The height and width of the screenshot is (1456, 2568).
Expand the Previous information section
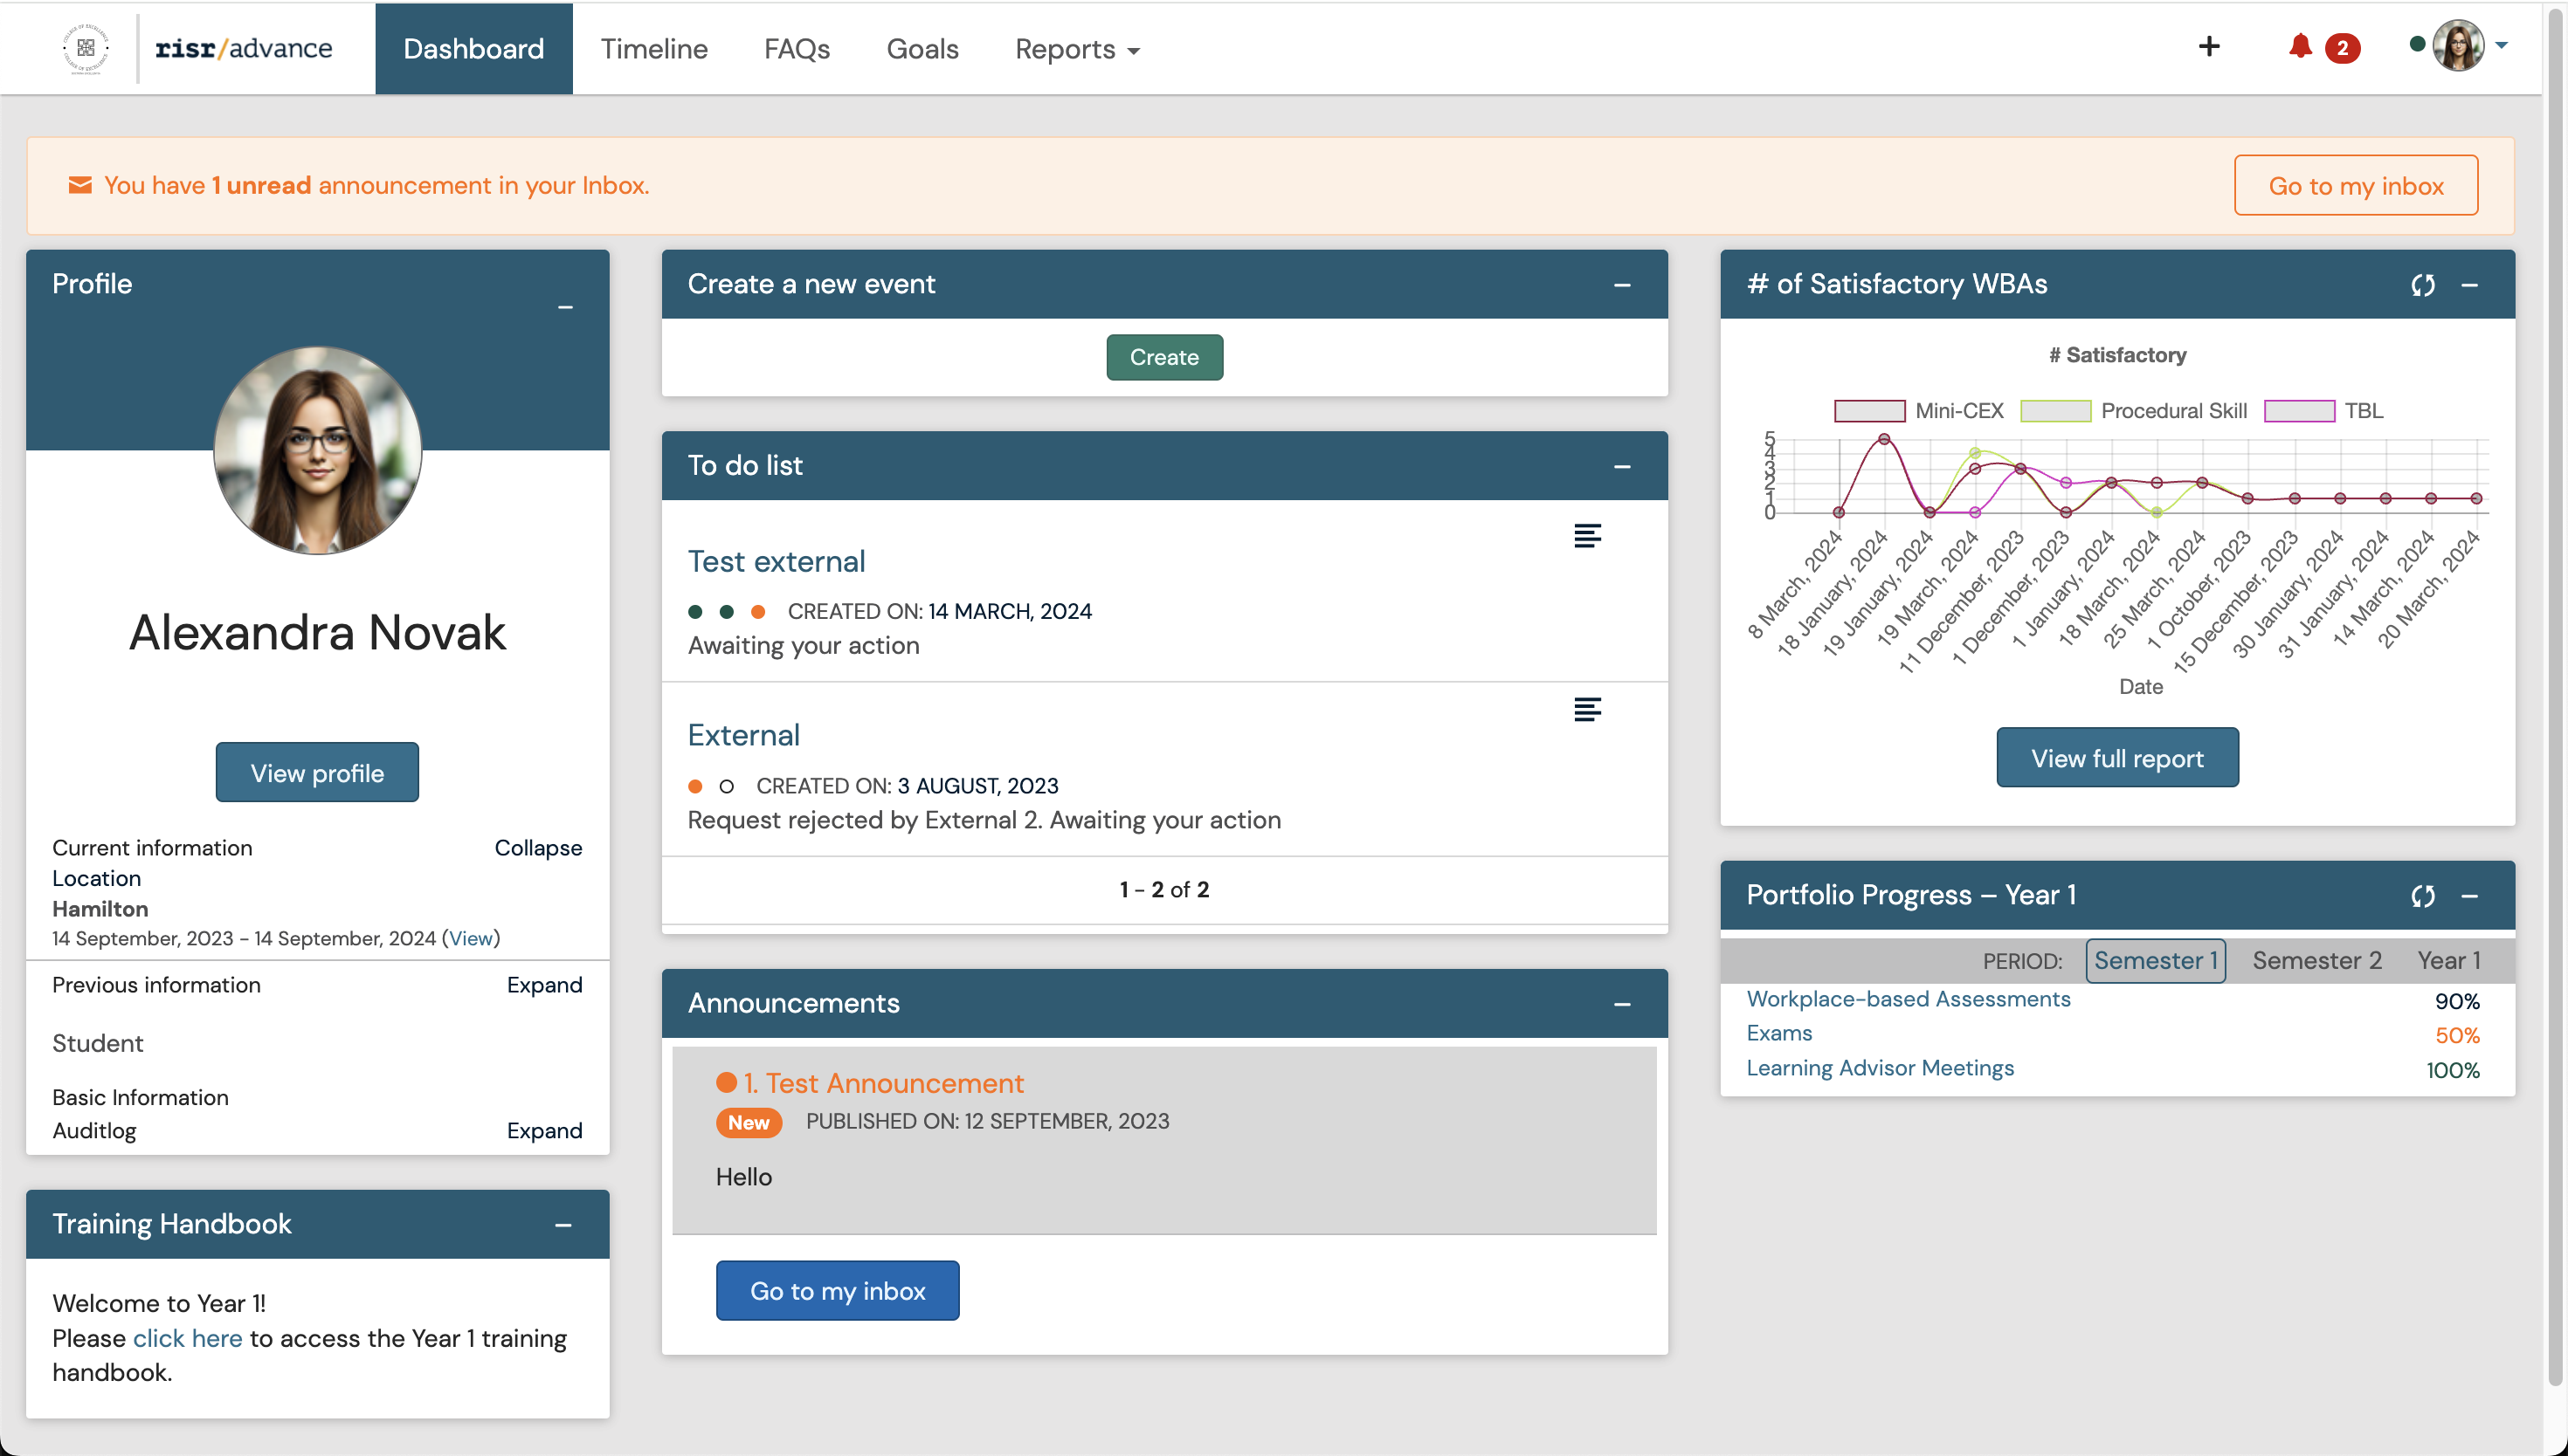click(544, 985)
